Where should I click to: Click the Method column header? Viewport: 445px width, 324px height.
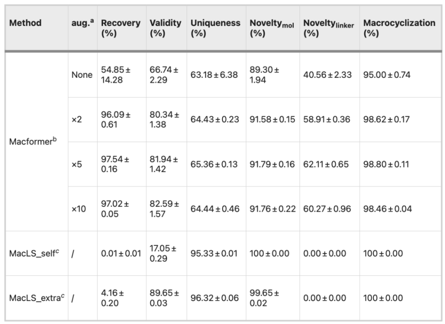[25, 23]
